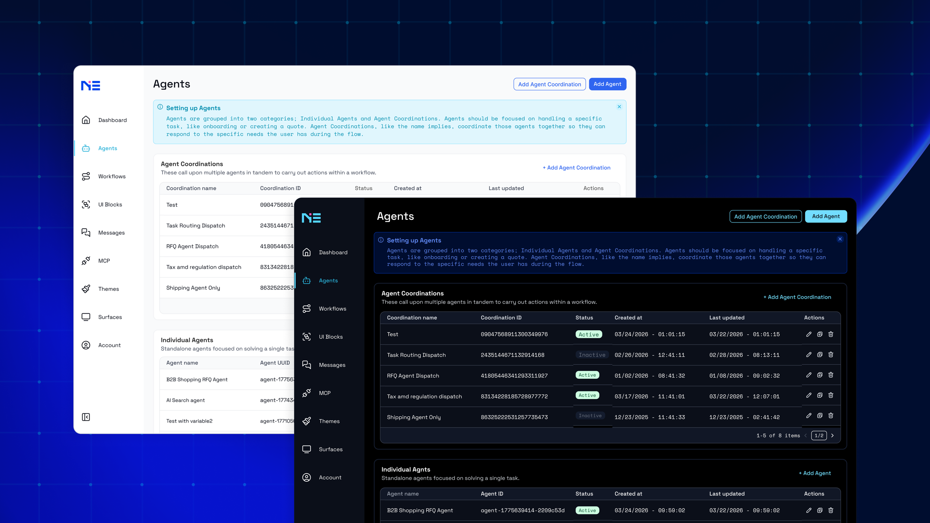Edit the RFQ Agent Dispatch row
The width and height of the screenshot is (930, 523).
(809, 375)
